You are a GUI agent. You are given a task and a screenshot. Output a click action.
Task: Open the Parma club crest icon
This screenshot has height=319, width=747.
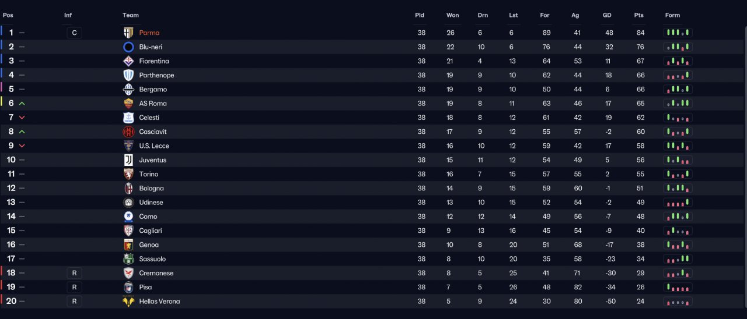(128, 33)
